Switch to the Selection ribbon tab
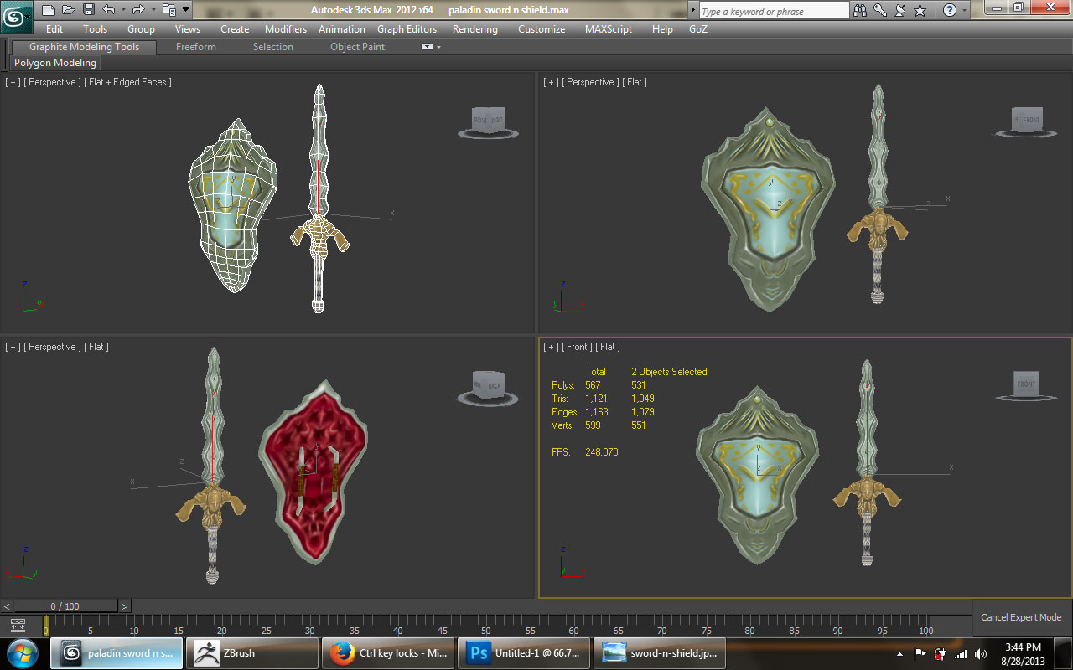Image resolution: width=1073 pixels, height=670 pixels. pyautogui.click(x=273, y=47)
